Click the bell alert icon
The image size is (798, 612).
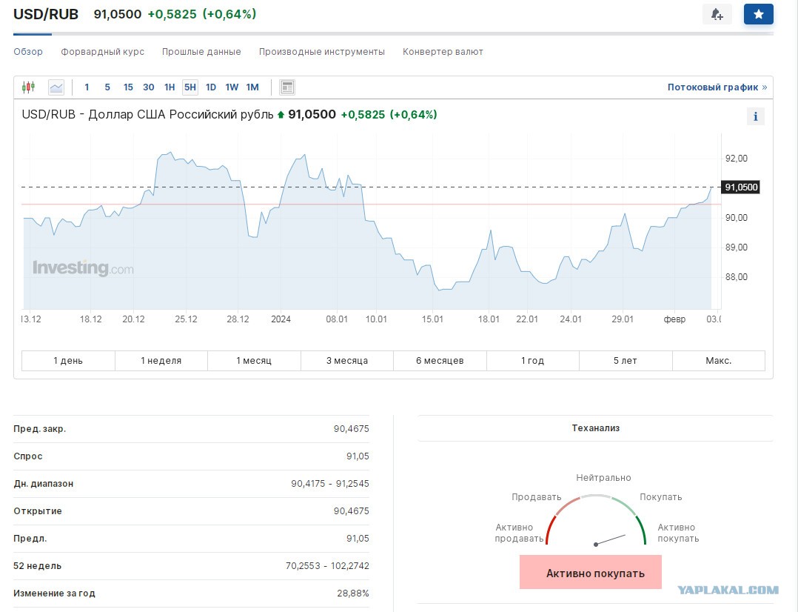click(x=717, y=14)
